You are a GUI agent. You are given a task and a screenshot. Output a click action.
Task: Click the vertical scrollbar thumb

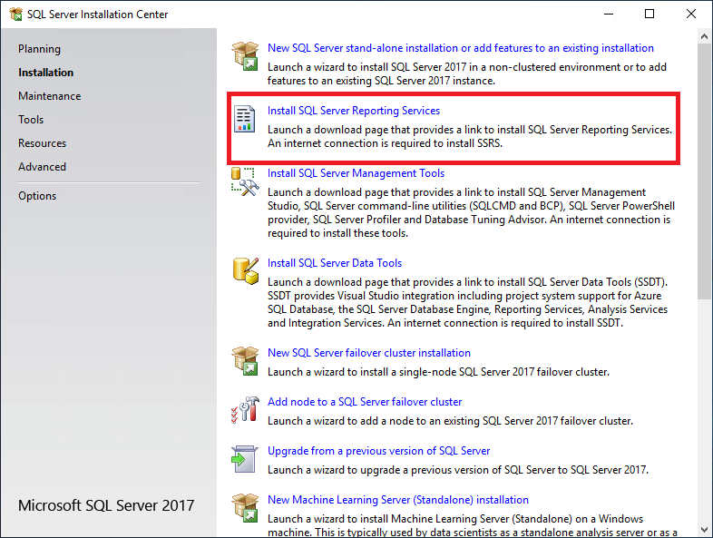(704, 171)
